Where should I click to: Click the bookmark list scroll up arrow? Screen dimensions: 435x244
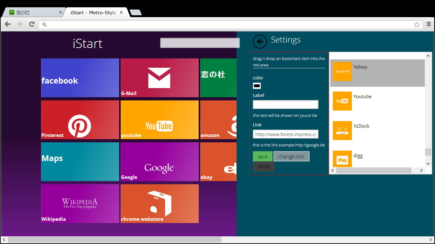428,56
